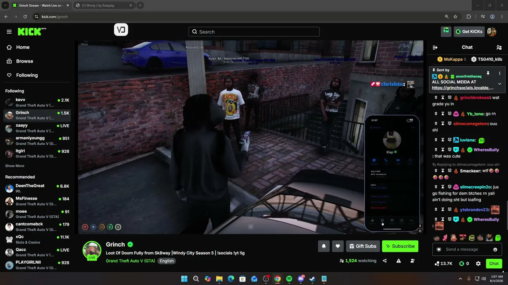Type in the Send a message field
The image size is (508, 285).
pyautogui.click(x=467, y=249)
